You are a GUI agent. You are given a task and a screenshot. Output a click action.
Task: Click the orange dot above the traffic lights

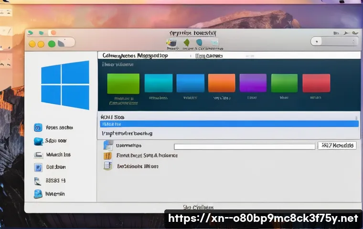(53, 32)
